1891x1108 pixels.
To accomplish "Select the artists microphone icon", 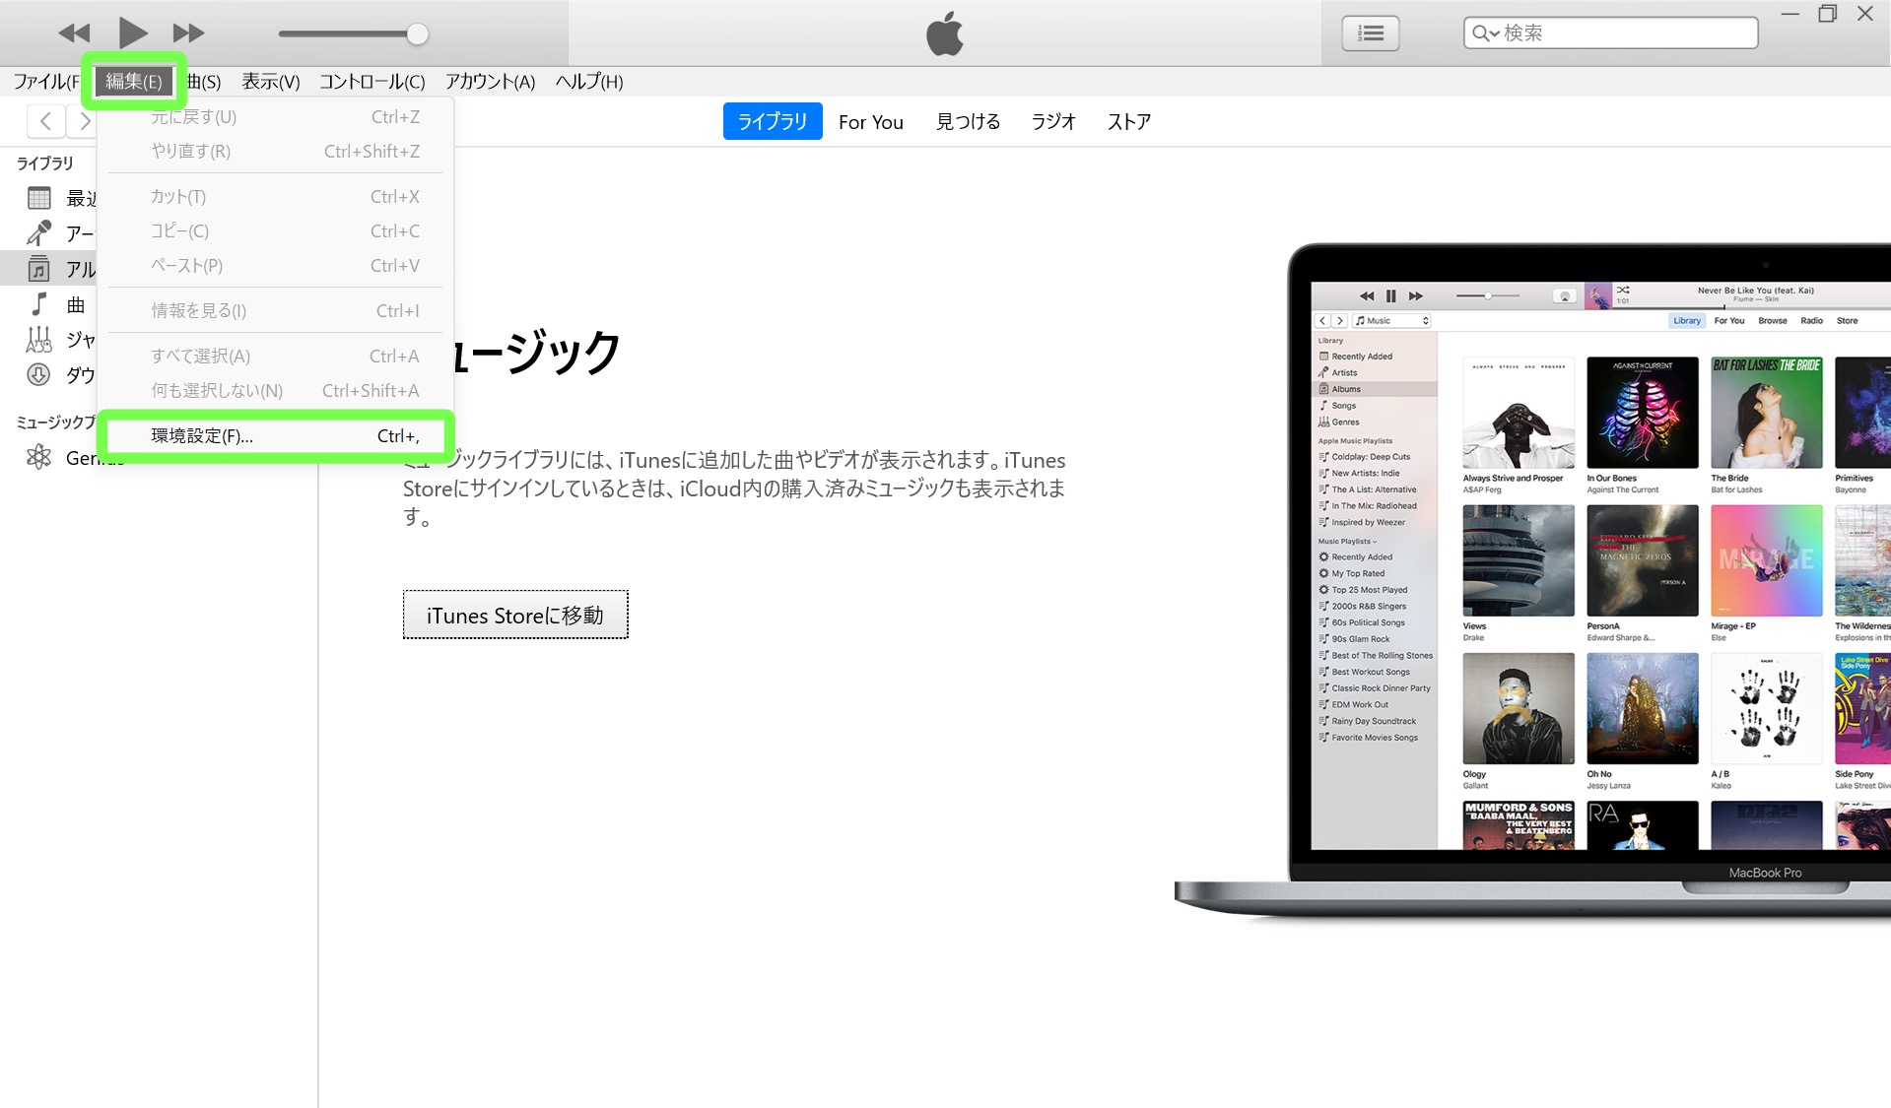I will [x=39, y=233].
